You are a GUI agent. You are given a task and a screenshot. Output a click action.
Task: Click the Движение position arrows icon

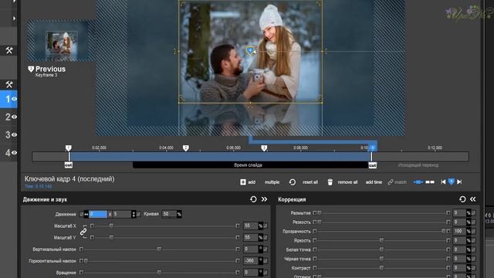point(86,215)
